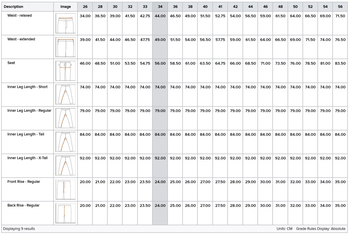349x234 pixels.
Task: View the Seat measurement diagram
Action: (x=65, y=71)
